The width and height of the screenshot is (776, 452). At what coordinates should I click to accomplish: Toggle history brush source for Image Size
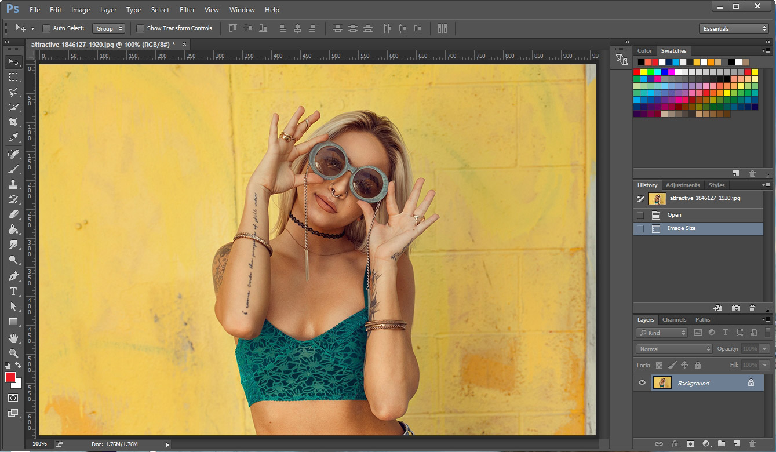tap(640, 229)
